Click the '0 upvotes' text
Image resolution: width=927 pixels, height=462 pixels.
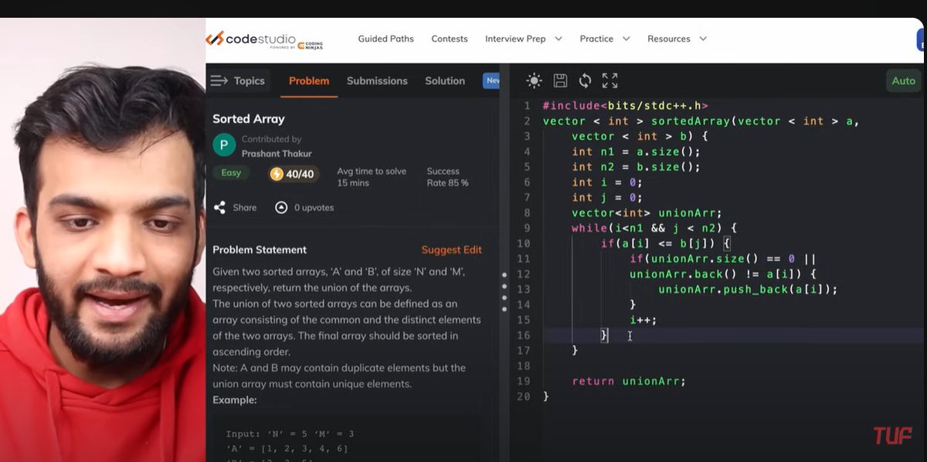pyautogui.click(x=314, y=207)
